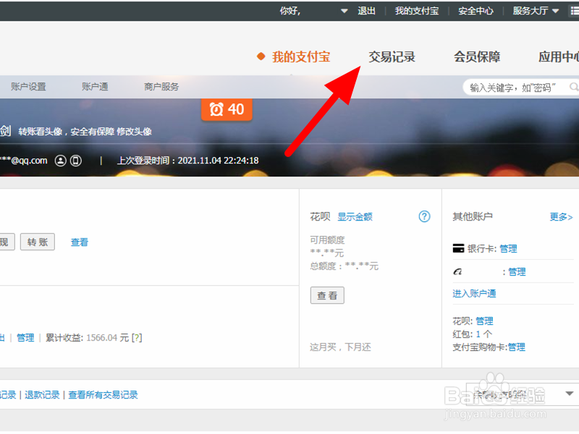Click the 花呗 help question mark icon

click(x=424, y=216)
